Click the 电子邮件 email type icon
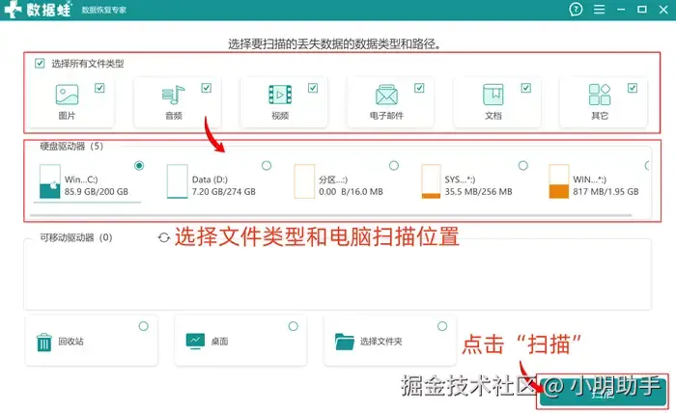Viewport: 676px width, 413px height. click(x=386, y=95)
